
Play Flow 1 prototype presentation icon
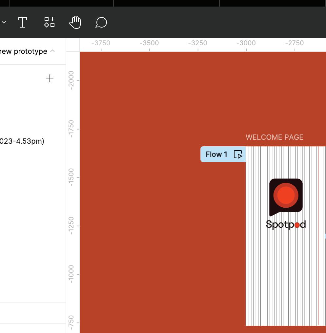pos(238,155)
